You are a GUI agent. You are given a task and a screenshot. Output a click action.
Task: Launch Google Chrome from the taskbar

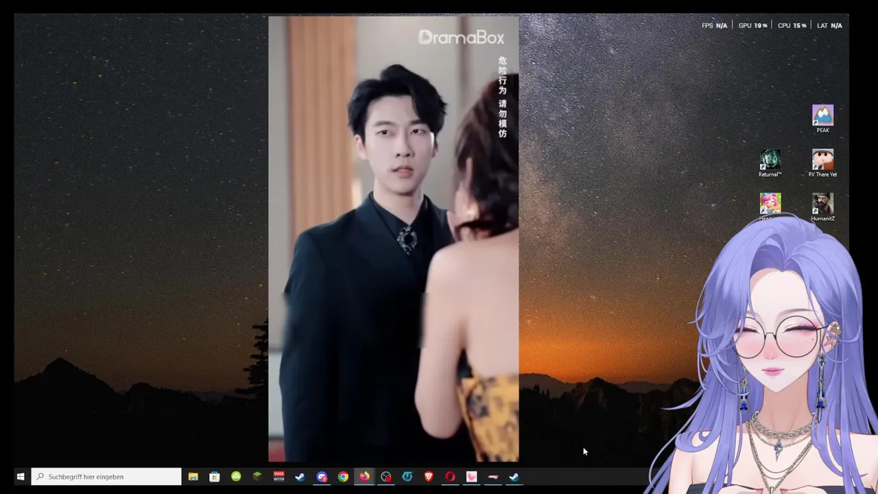(x=343, y=477)
